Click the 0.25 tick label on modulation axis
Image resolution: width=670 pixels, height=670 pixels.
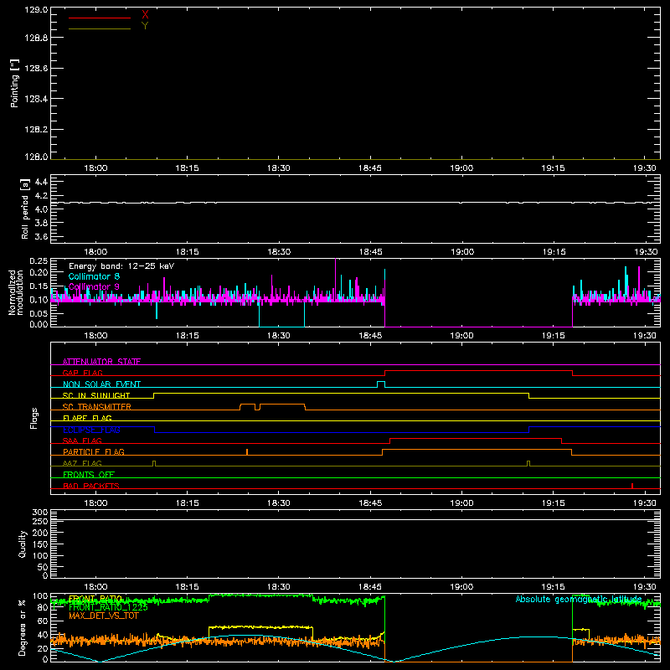(39, 260)
